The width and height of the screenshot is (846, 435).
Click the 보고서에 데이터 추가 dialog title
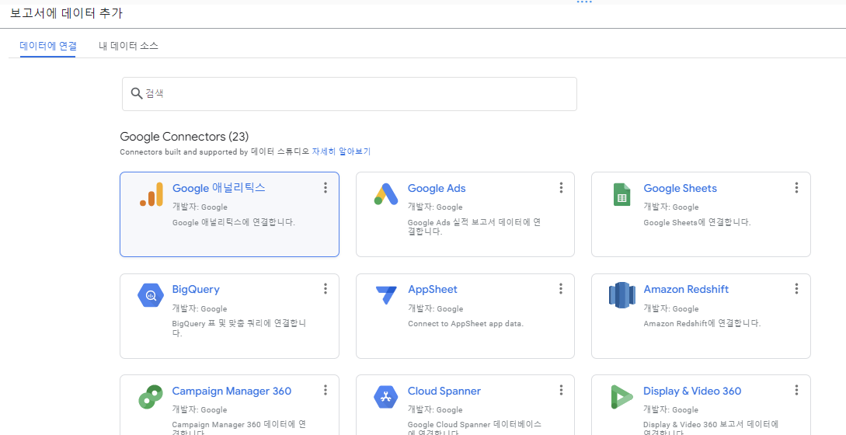pos(66,13)
